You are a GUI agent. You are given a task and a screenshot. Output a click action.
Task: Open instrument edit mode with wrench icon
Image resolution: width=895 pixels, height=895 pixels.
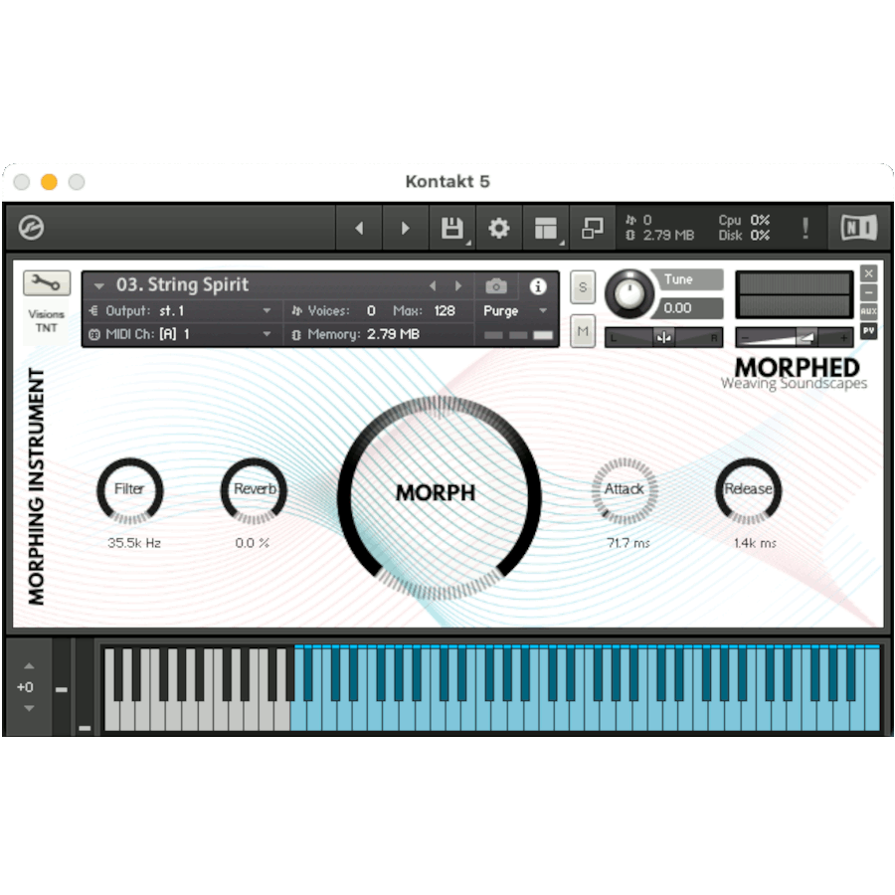point(47,282)
